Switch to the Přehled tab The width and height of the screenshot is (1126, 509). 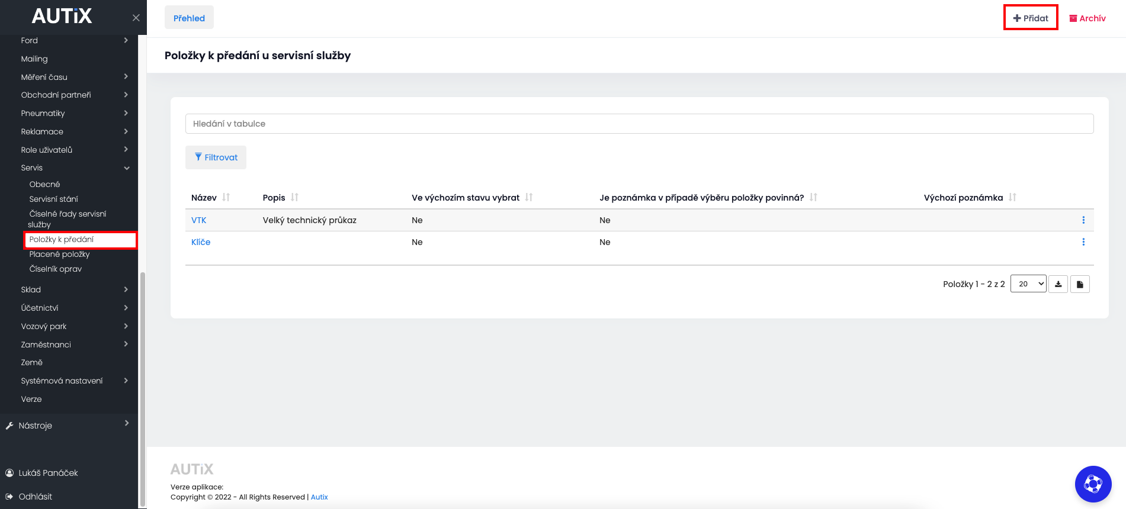pyautogui.click(x=189, y=18)
